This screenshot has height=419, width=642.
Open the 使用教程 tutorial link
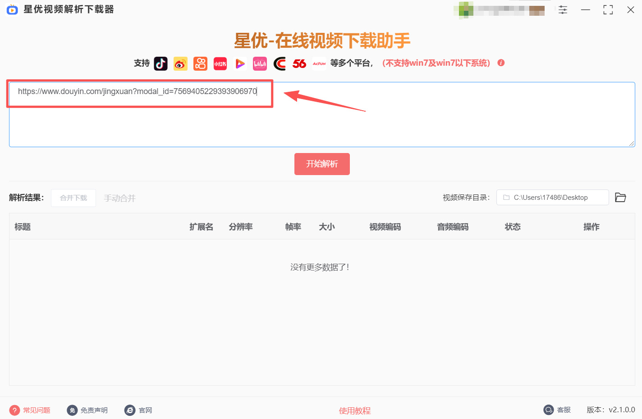pos(355,410)
